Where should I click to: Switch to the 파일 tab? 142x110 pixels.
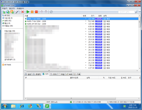tap(61, 74)
